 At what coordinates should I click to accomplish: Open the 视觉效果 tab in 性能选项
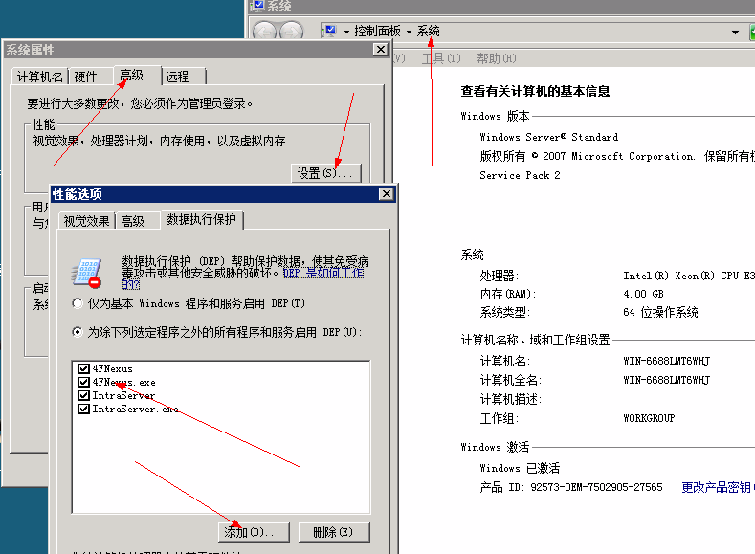87,221
